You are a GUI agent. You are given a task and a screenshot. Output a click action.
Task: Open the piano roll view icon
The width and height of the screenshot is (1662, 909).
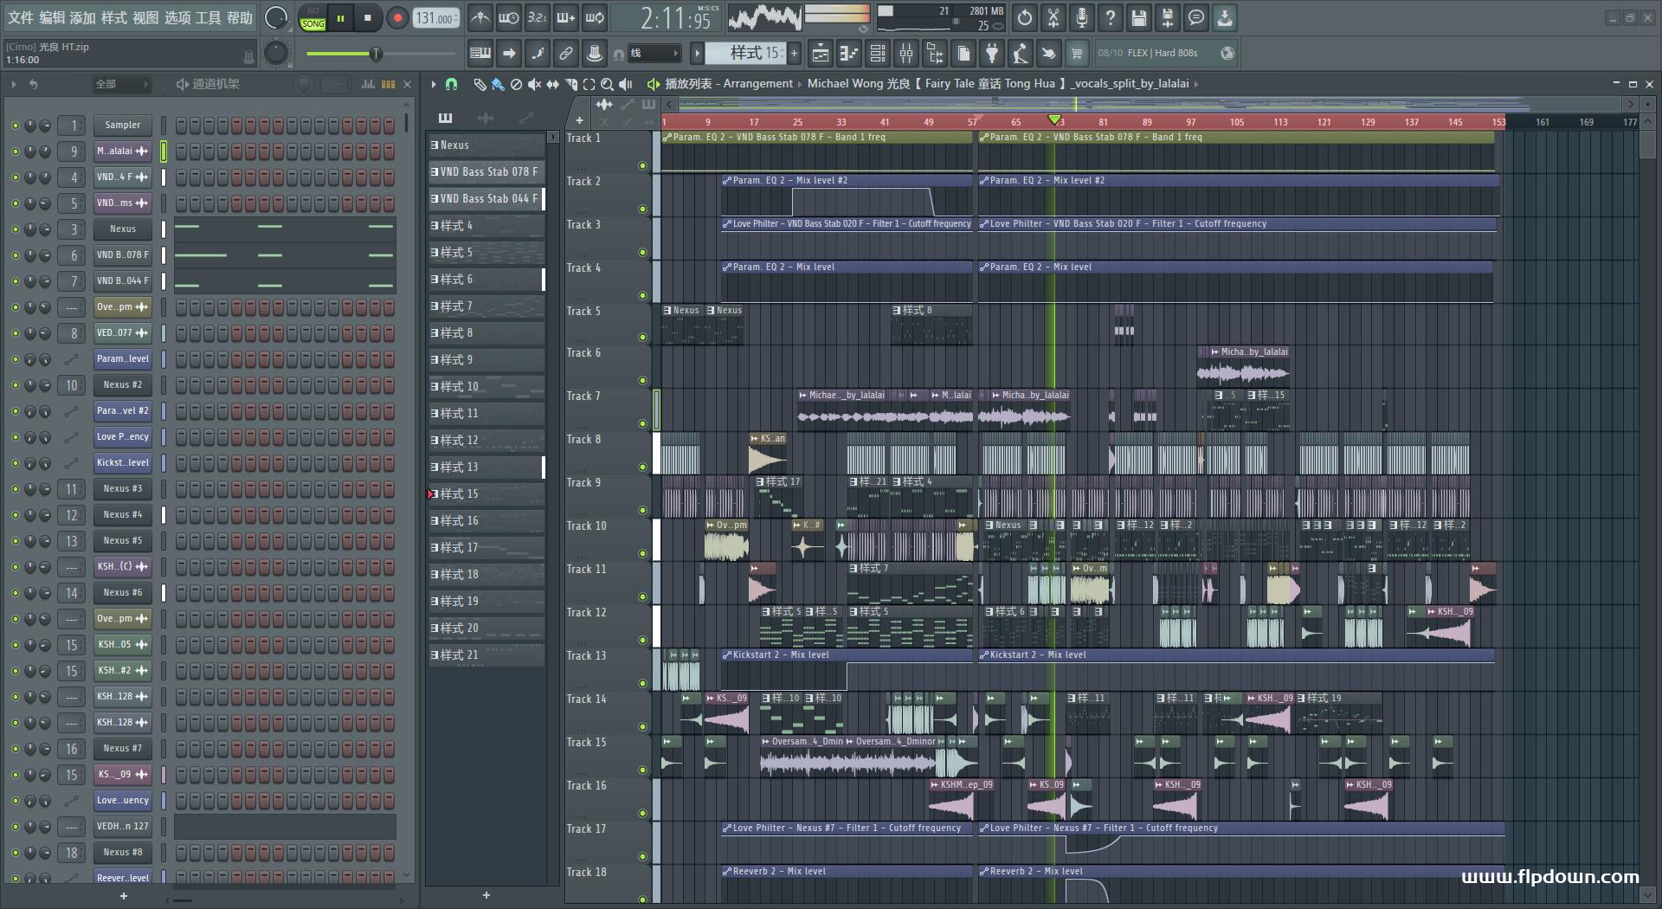849,54
